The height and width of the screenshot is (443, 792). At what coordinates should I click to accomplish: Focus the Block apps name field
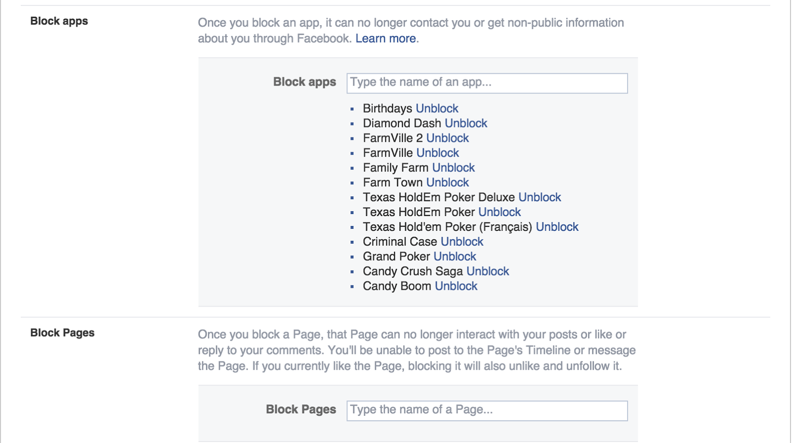point(487,83)
